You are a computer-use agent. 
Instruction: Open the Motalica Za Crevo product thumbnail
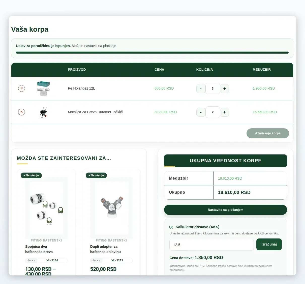tap(43, 112)
